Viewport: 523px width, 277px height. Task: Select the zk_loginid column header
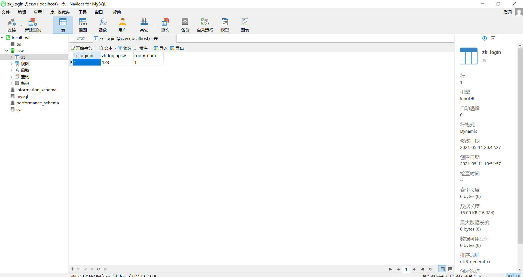(87, 55)
